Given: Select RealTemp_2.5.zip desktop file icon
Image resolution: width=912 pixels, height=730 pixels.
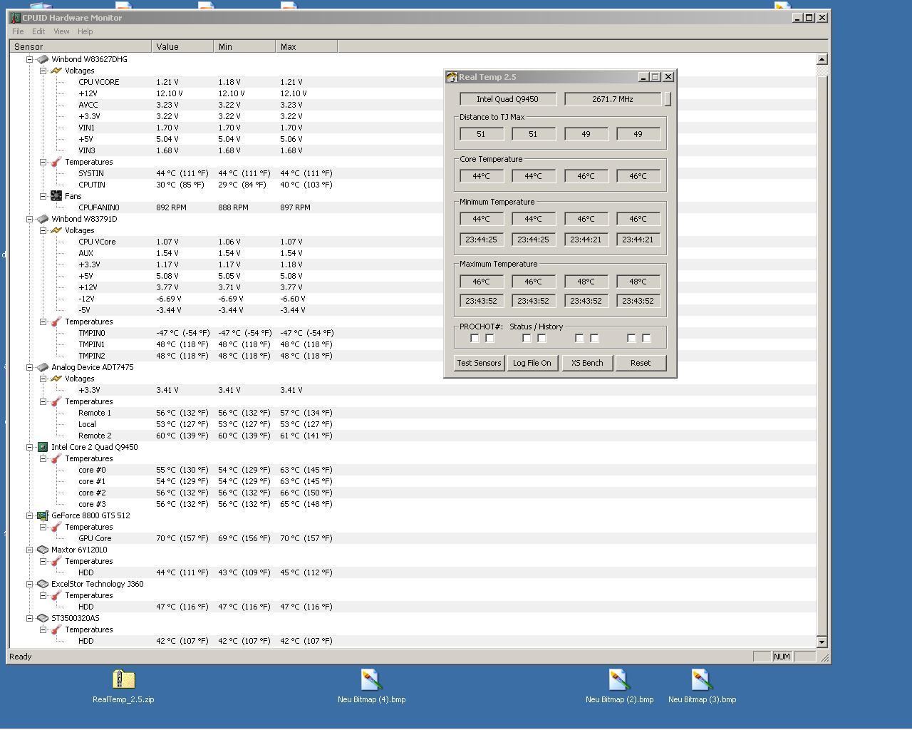Looking at the screenshot, I should (x=123, y=679).
